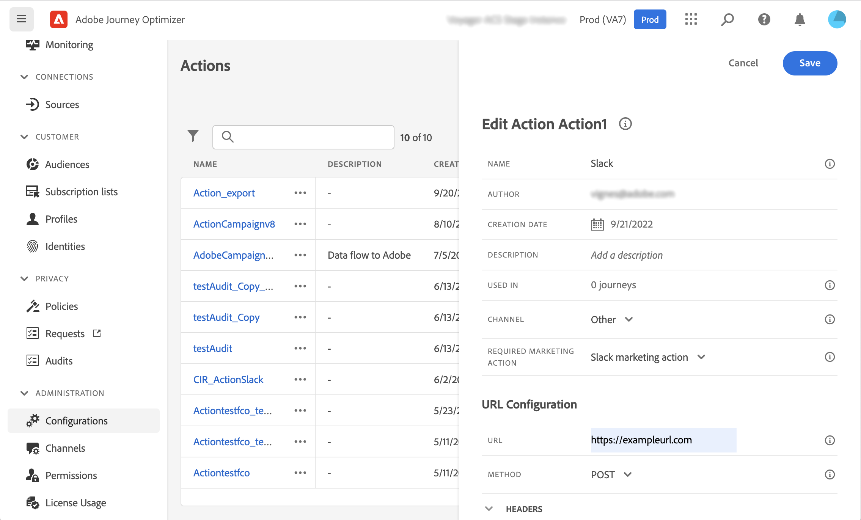Open the help question mark icon
The width and height of the screenshot is (861, 520).
point(764,19)
